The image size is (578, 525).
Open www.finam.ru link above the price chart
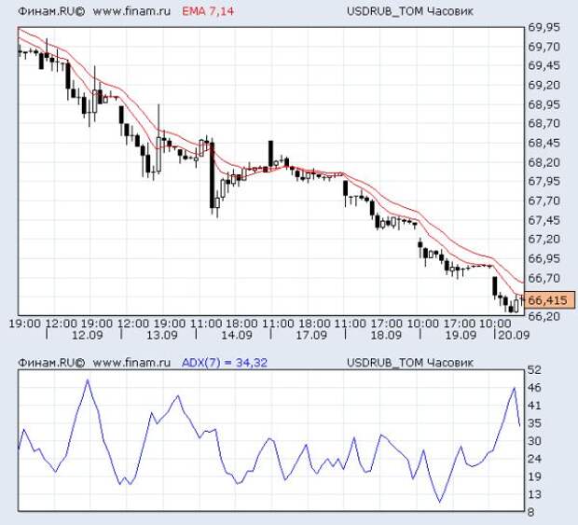click(x=131, y=12)
